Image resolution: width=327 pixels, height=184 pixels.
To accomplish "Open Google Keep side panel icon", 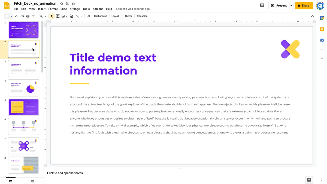I will [322, 29].
